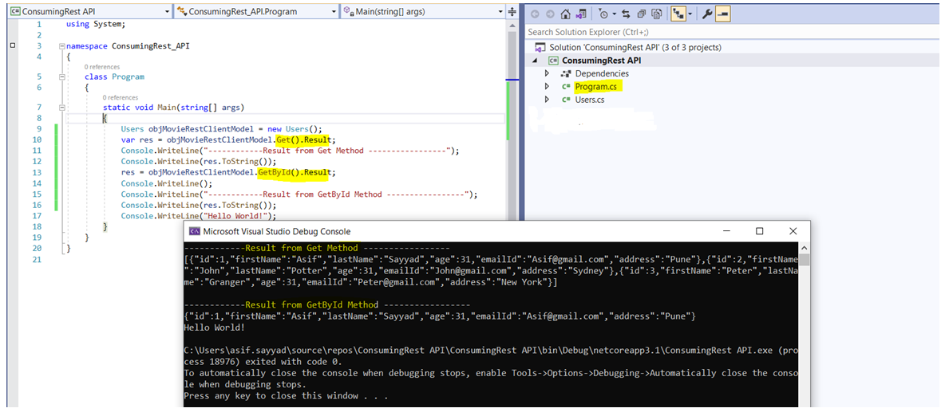Click the 'using System;' line

click(95, 24)
